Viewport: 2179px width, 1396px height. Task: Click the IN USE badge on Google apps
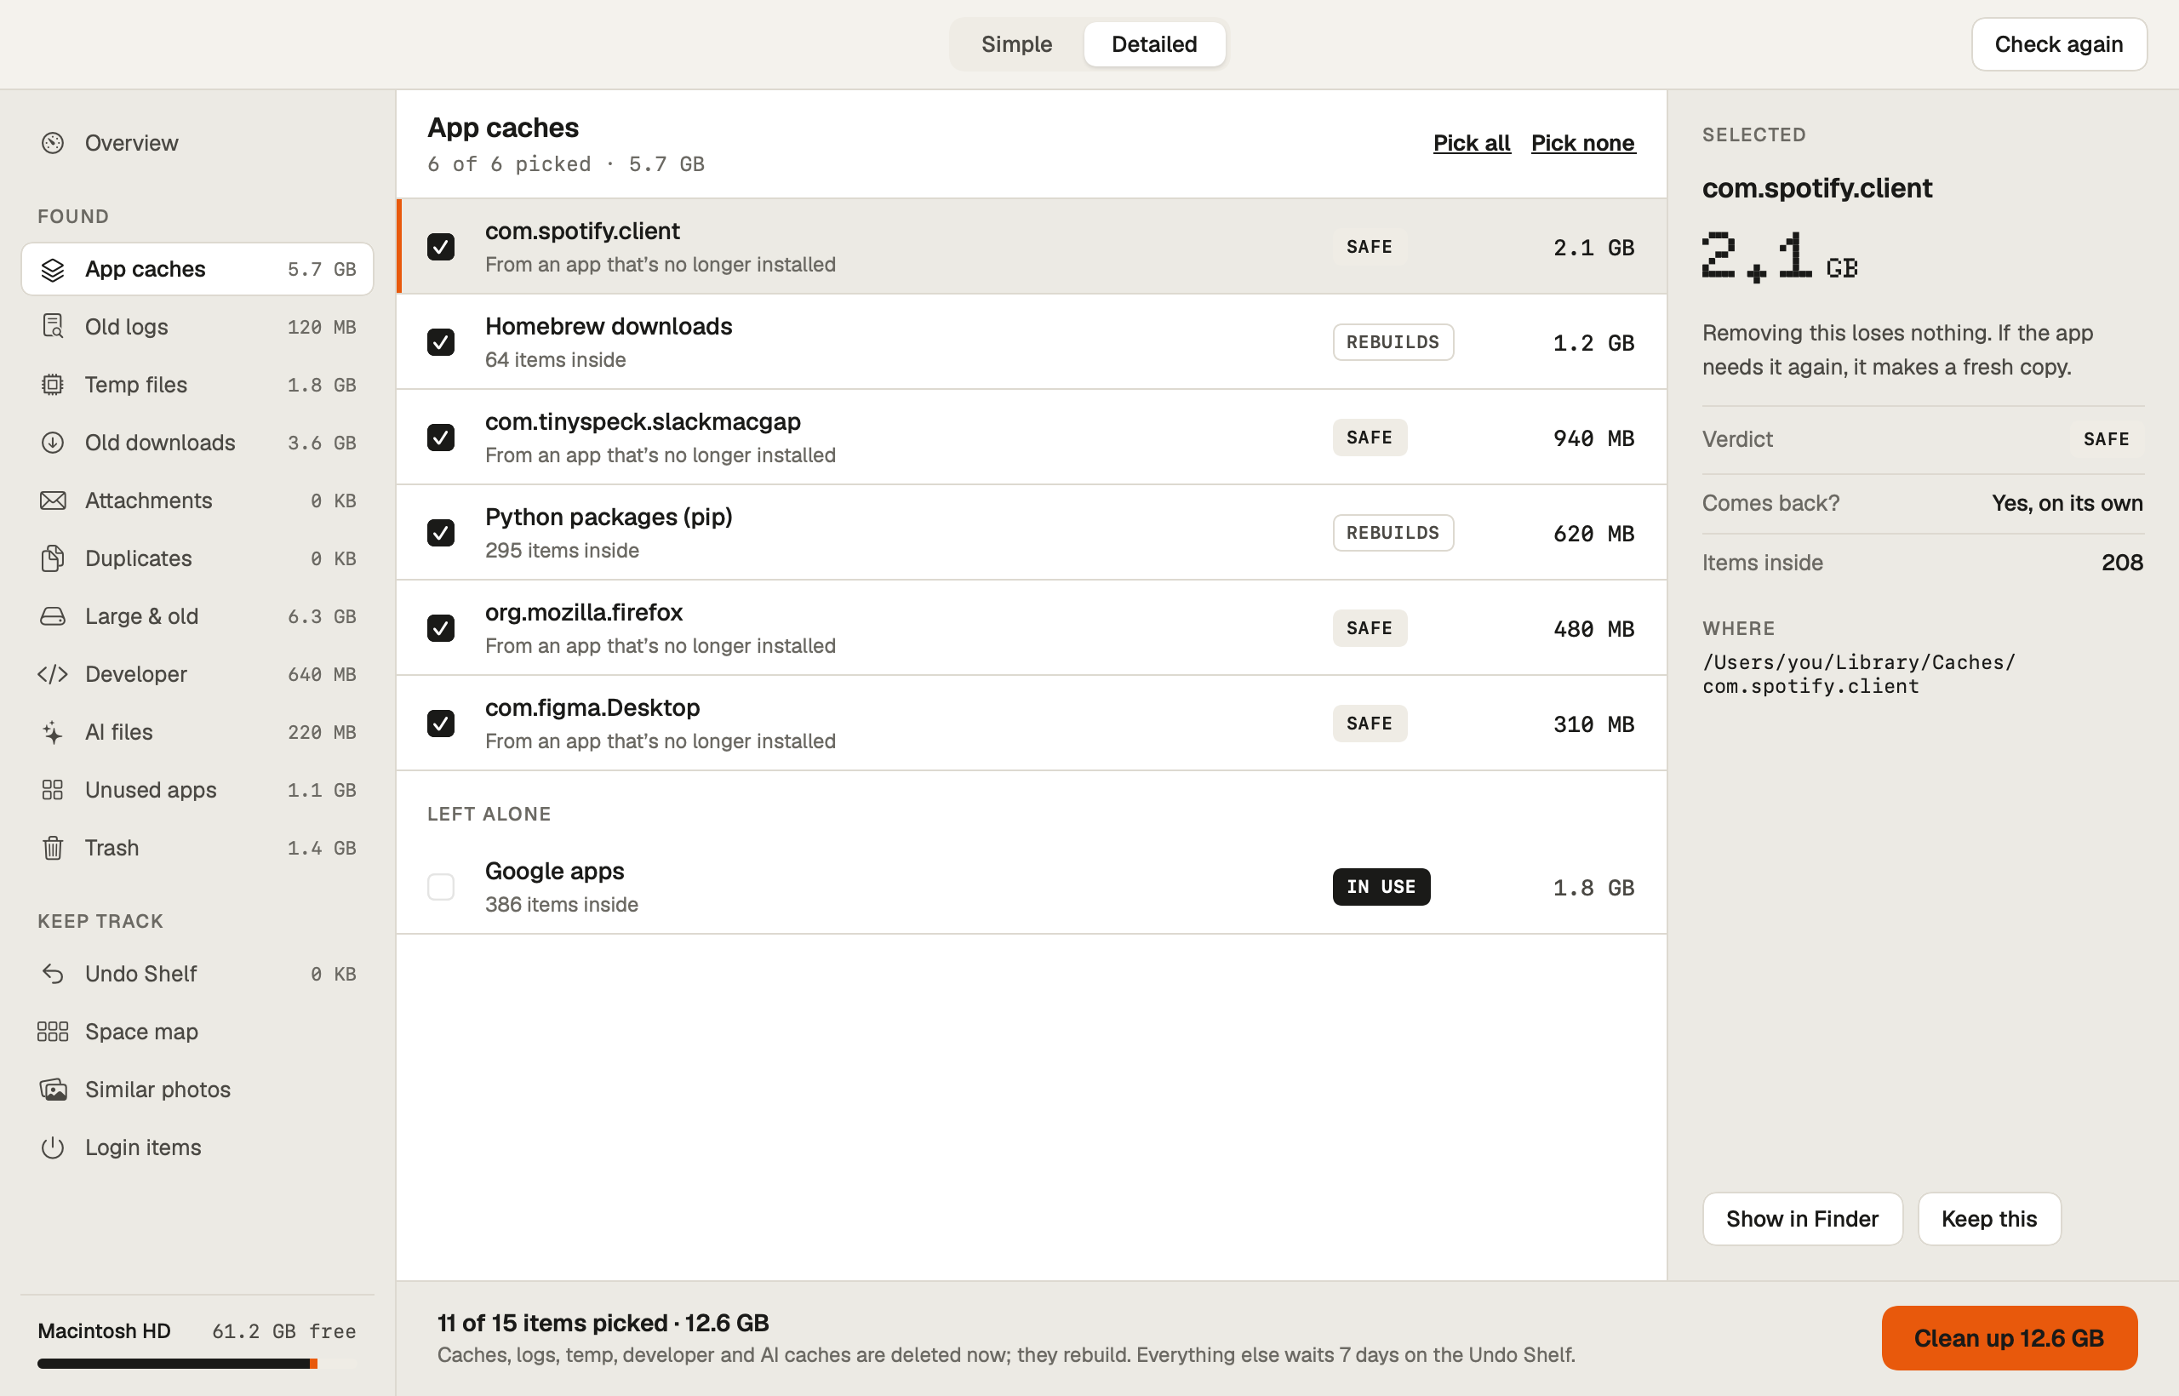pos(1381,887)
